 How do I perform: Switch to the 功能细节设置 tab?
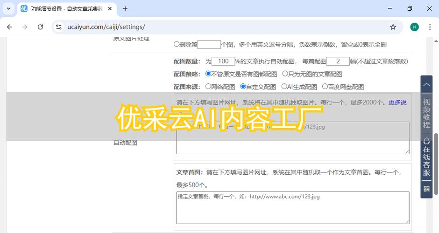coord(67,9)
